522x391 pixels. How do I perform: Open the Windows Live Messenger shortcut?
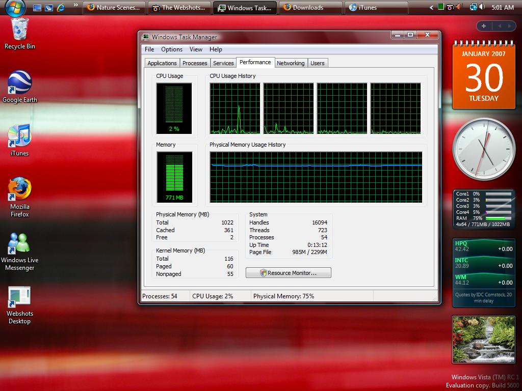tap(20, 252)
